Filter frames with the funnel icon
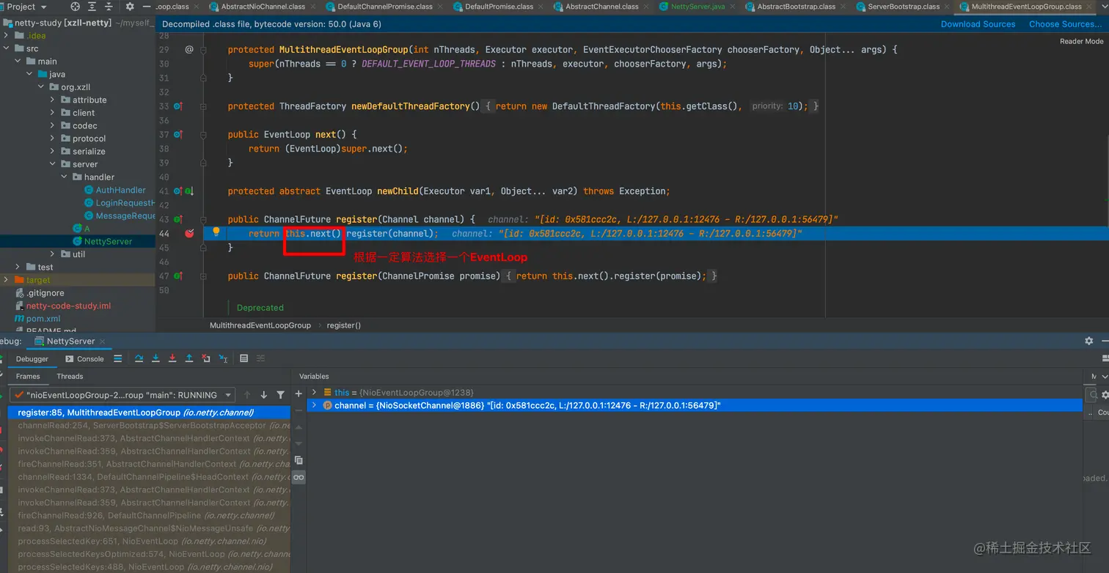This screenshot has width=1109, height=573. point(280,395)
